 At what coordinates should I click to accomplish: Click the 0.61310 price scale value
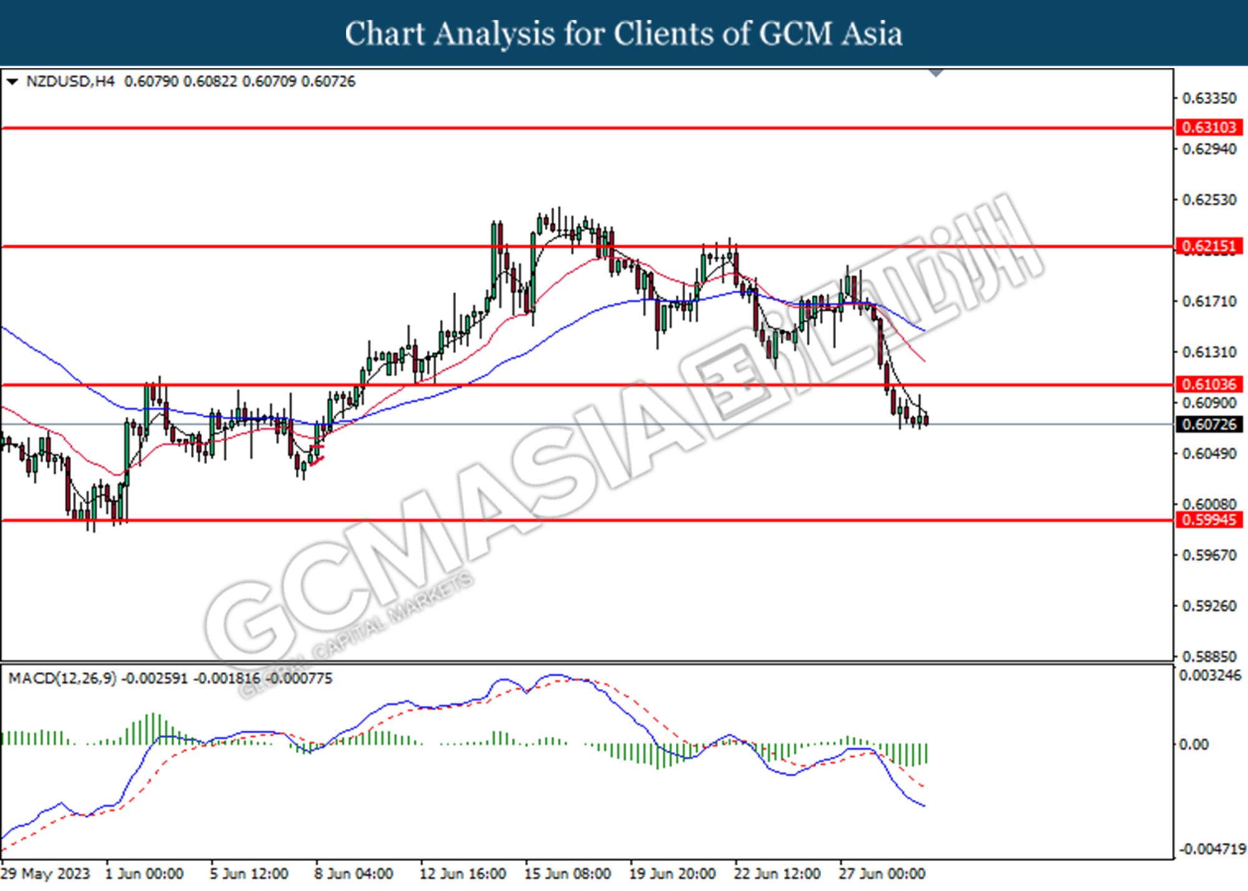pos(1209,352)
